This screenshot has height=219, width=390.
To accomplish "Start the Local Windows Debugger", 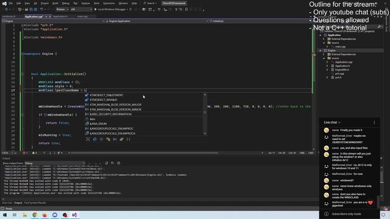I will point(111,9).
